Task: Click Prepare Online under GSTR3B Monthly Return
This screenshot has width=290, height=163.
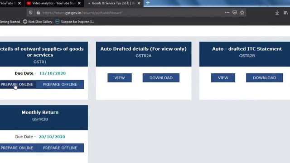Action: [x=18, y=148]
